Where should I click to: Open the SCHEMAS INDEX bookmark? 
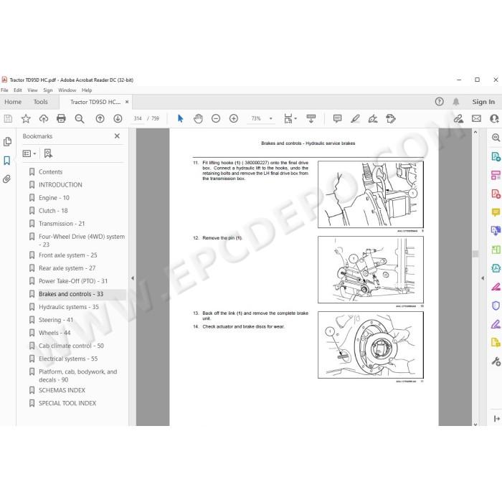point(62,390)
